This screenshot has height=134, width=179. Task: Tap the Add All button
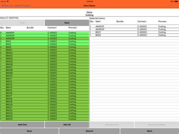tap(67, 125)
